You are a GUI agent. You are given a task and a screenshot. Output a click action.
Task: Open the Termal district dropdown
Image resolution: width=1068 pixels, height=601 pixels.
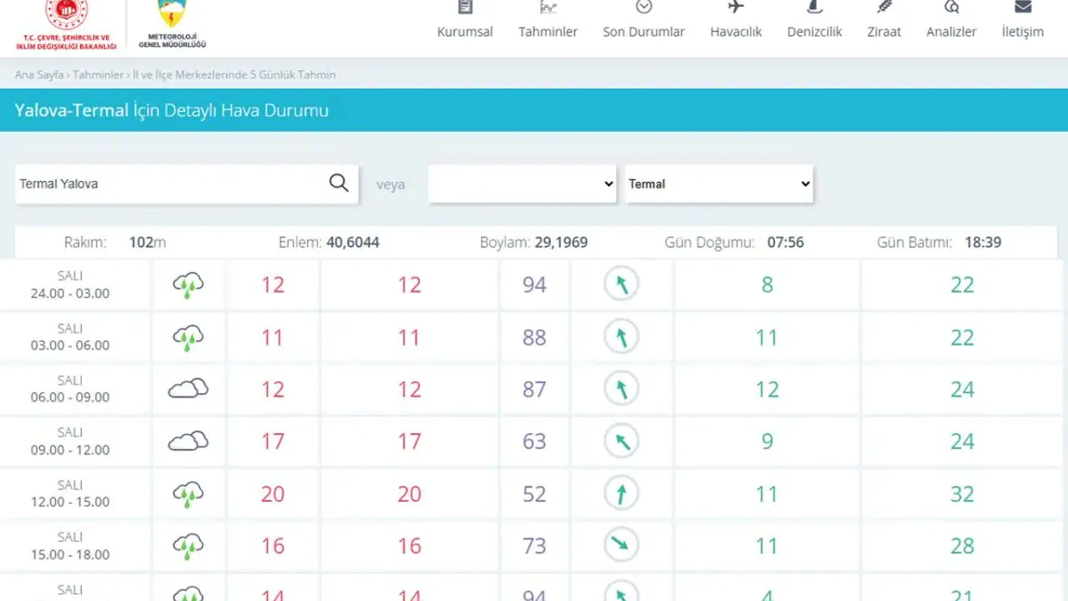tap(719, 184)
